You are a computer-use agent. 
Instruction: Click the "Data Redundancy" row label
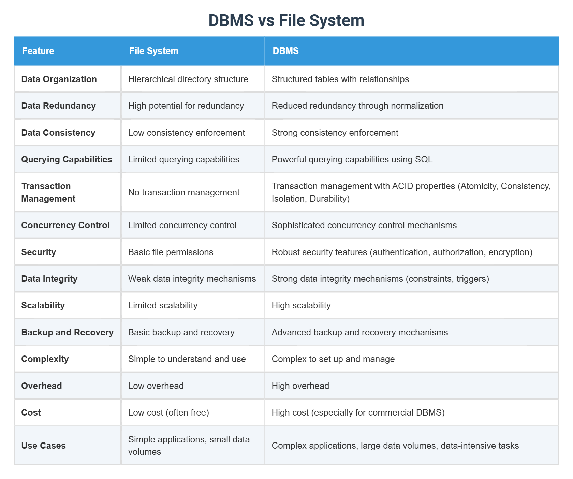tap(68, 106)
